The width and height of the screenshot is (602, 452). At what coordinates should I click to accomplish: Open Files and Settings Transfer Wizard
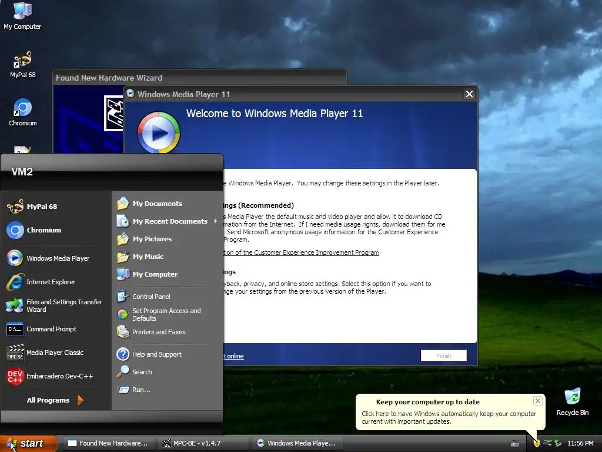click(x=54, y=305)
